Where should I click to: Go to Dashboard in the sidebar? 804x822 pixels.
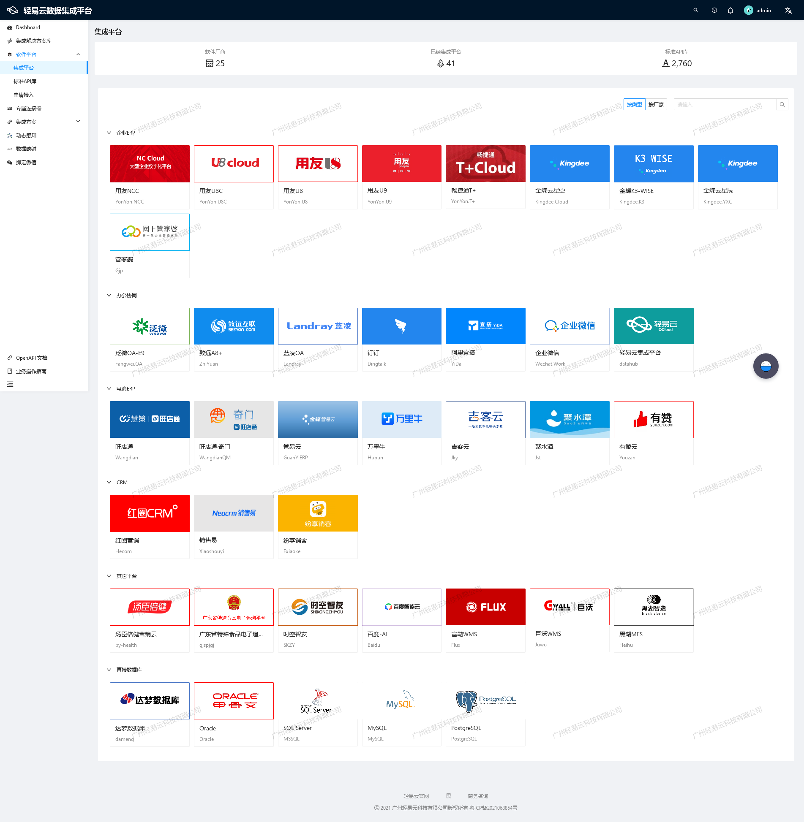point(44,27)
